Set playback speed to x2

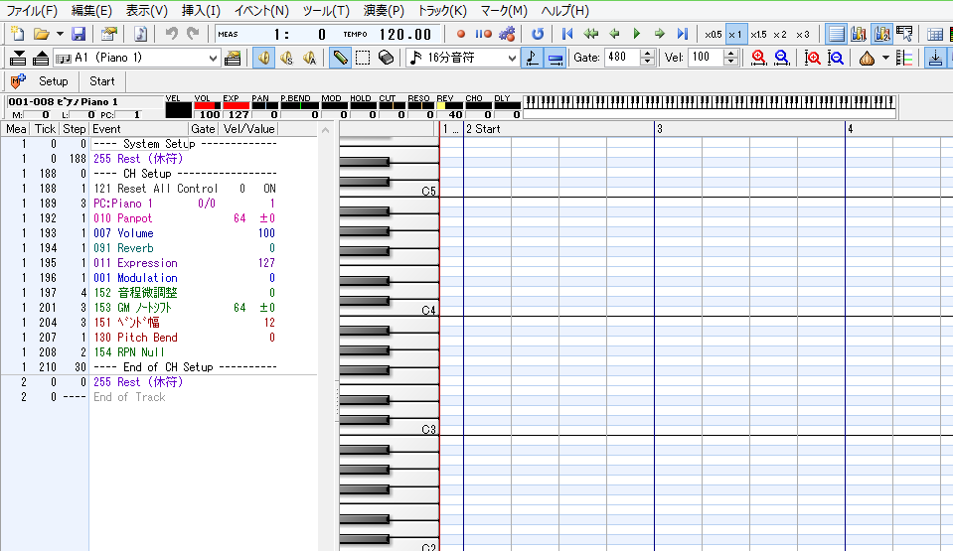point(780,34)
